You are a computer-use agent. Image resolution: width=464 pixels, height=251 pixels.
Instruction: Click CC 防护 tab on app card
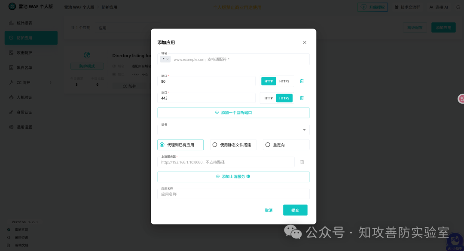pos(129,86)
